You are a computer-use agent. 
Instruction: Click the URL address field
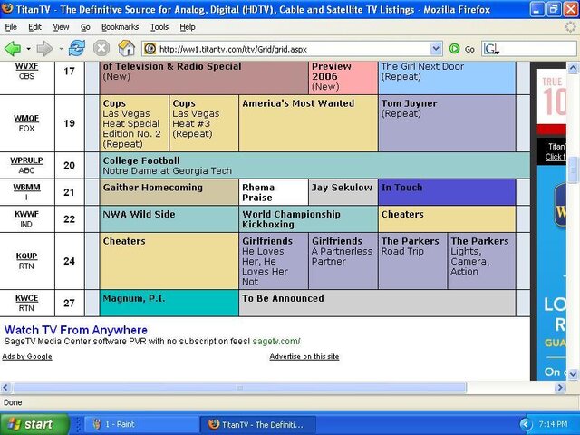click(x=294, y=49)
